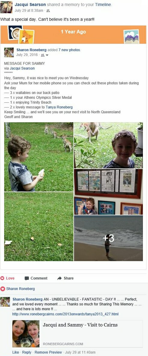
Task: Click the heart reaction beside Sharon Roneberg's name
Action: pyautogui.click(x=3, y=289)
